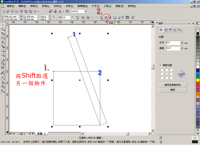Select top-right anchor point checkbox
This screenshot has height=145, width=200.
[x=171, y=70]
